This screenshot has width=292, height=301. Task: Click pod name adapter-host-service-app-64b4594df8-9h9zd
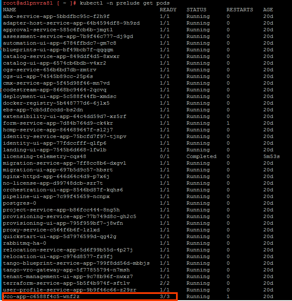[71, 23]
